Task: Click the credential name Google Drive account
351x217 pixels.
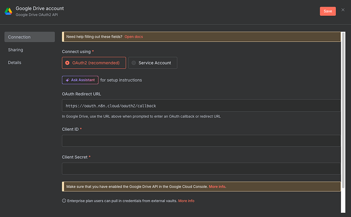Action: click(40, 9)
